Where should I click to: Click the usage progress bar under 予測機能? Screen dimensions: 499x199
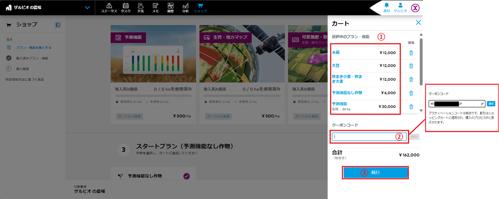tap(153, 95)
